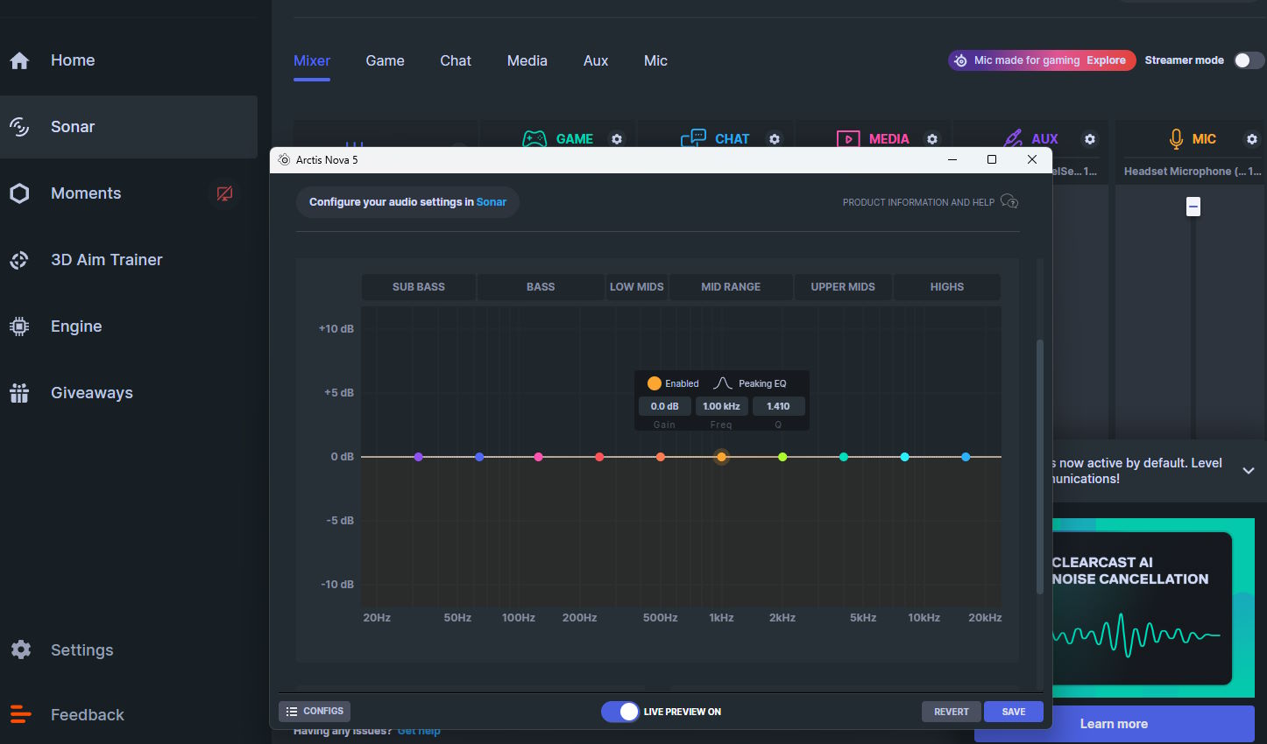Select the red 200Hz EQ band point
This screenshot has height=744, width=1267.
pyautogui.click(x=599, y=457)
